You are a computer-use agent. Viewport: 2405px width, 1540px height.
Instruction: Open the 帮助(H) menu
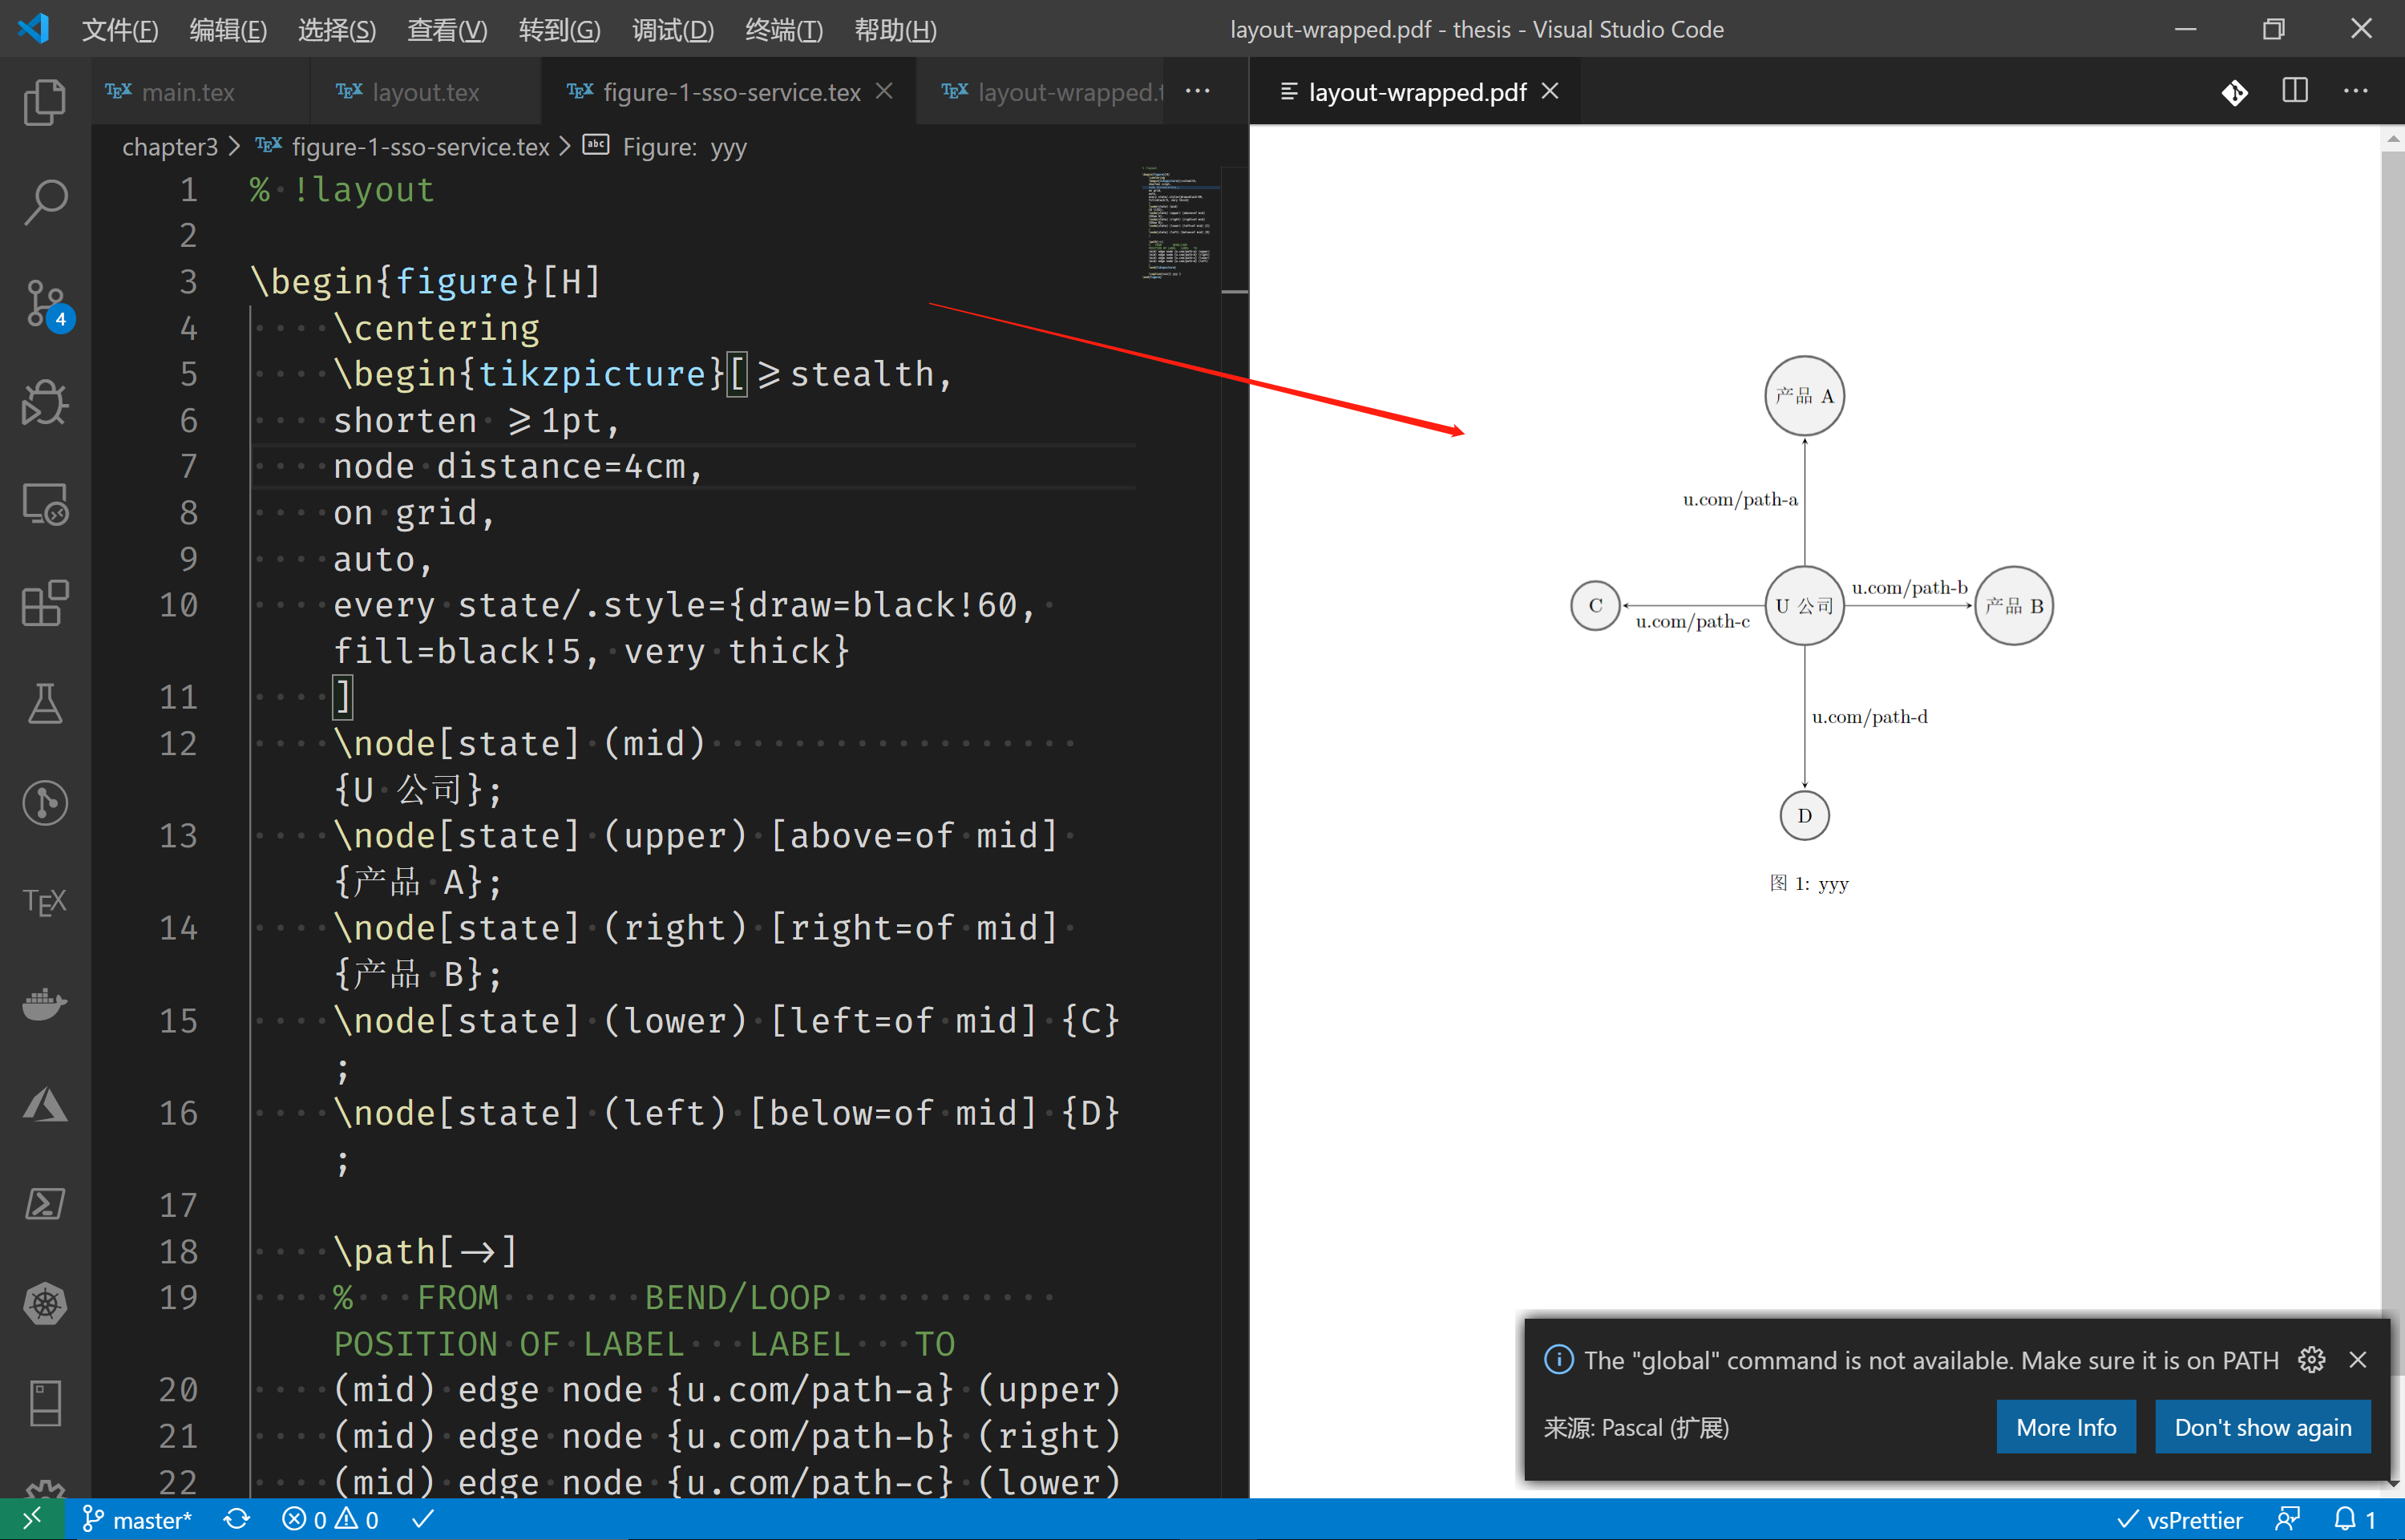895,30
